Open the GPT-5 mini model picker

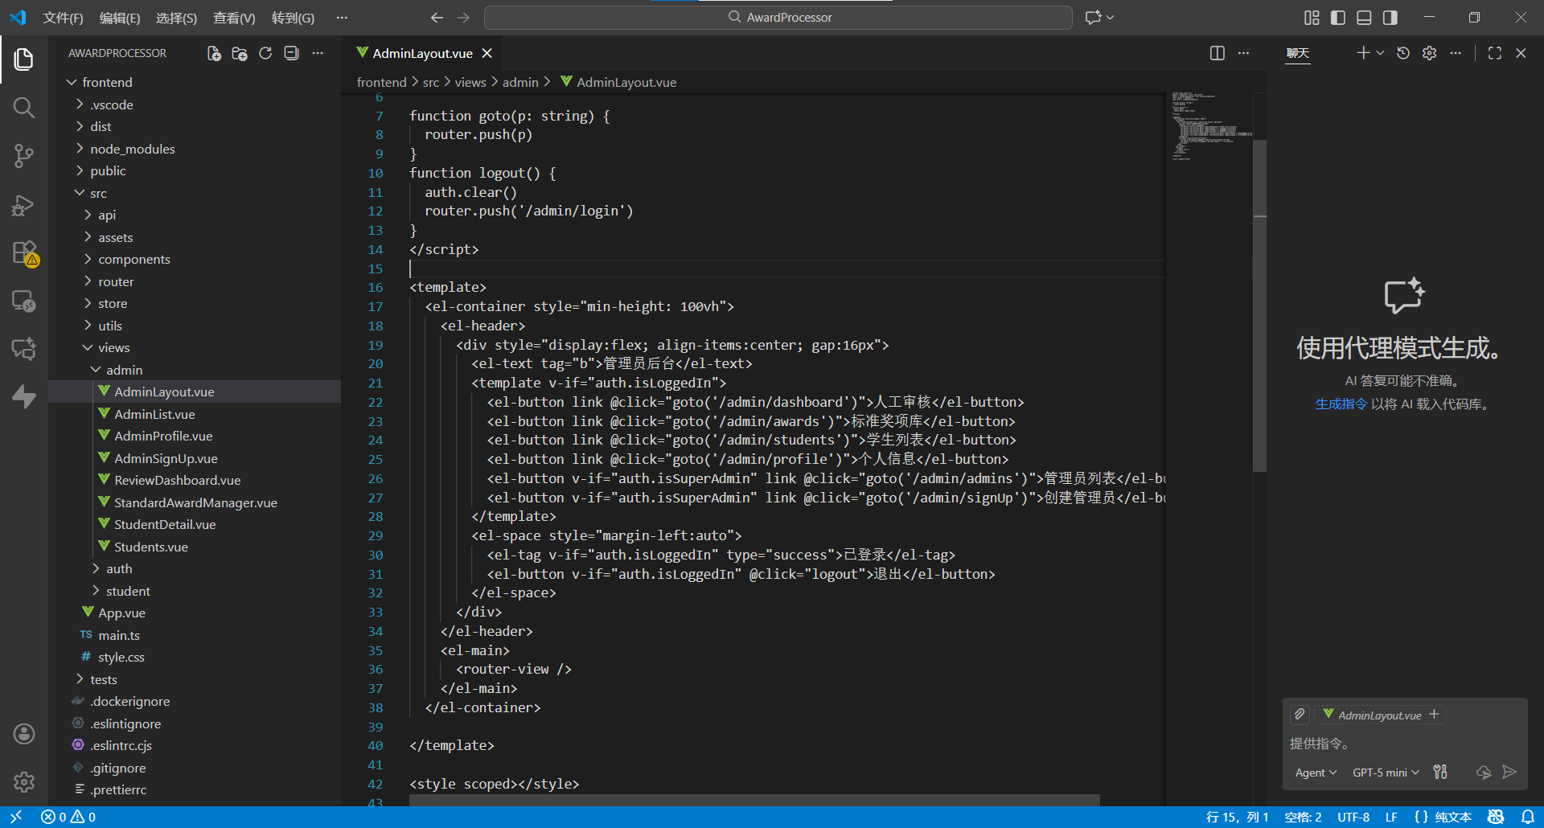click(1386, 773)
